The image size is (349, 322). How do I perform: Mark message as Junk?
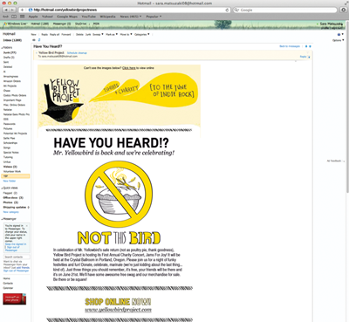(x=88, y=34)
